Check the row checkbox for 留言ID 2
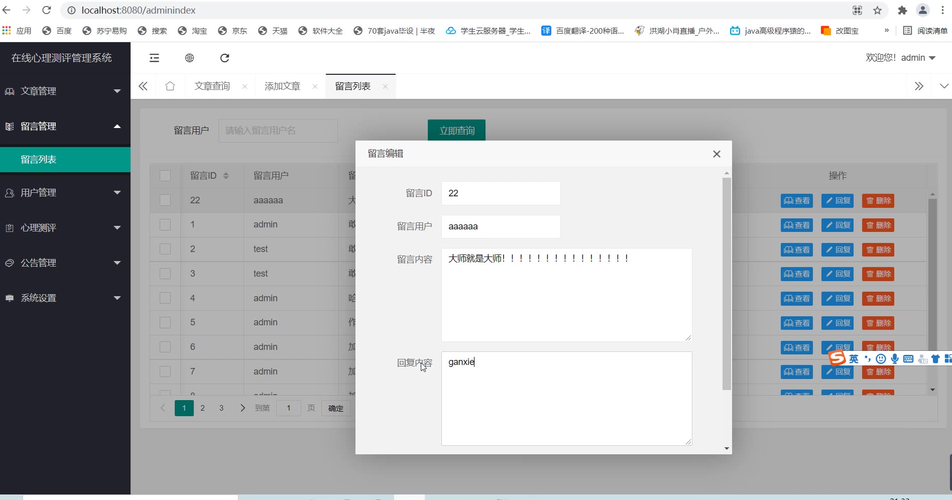 [x=165, y=249]
